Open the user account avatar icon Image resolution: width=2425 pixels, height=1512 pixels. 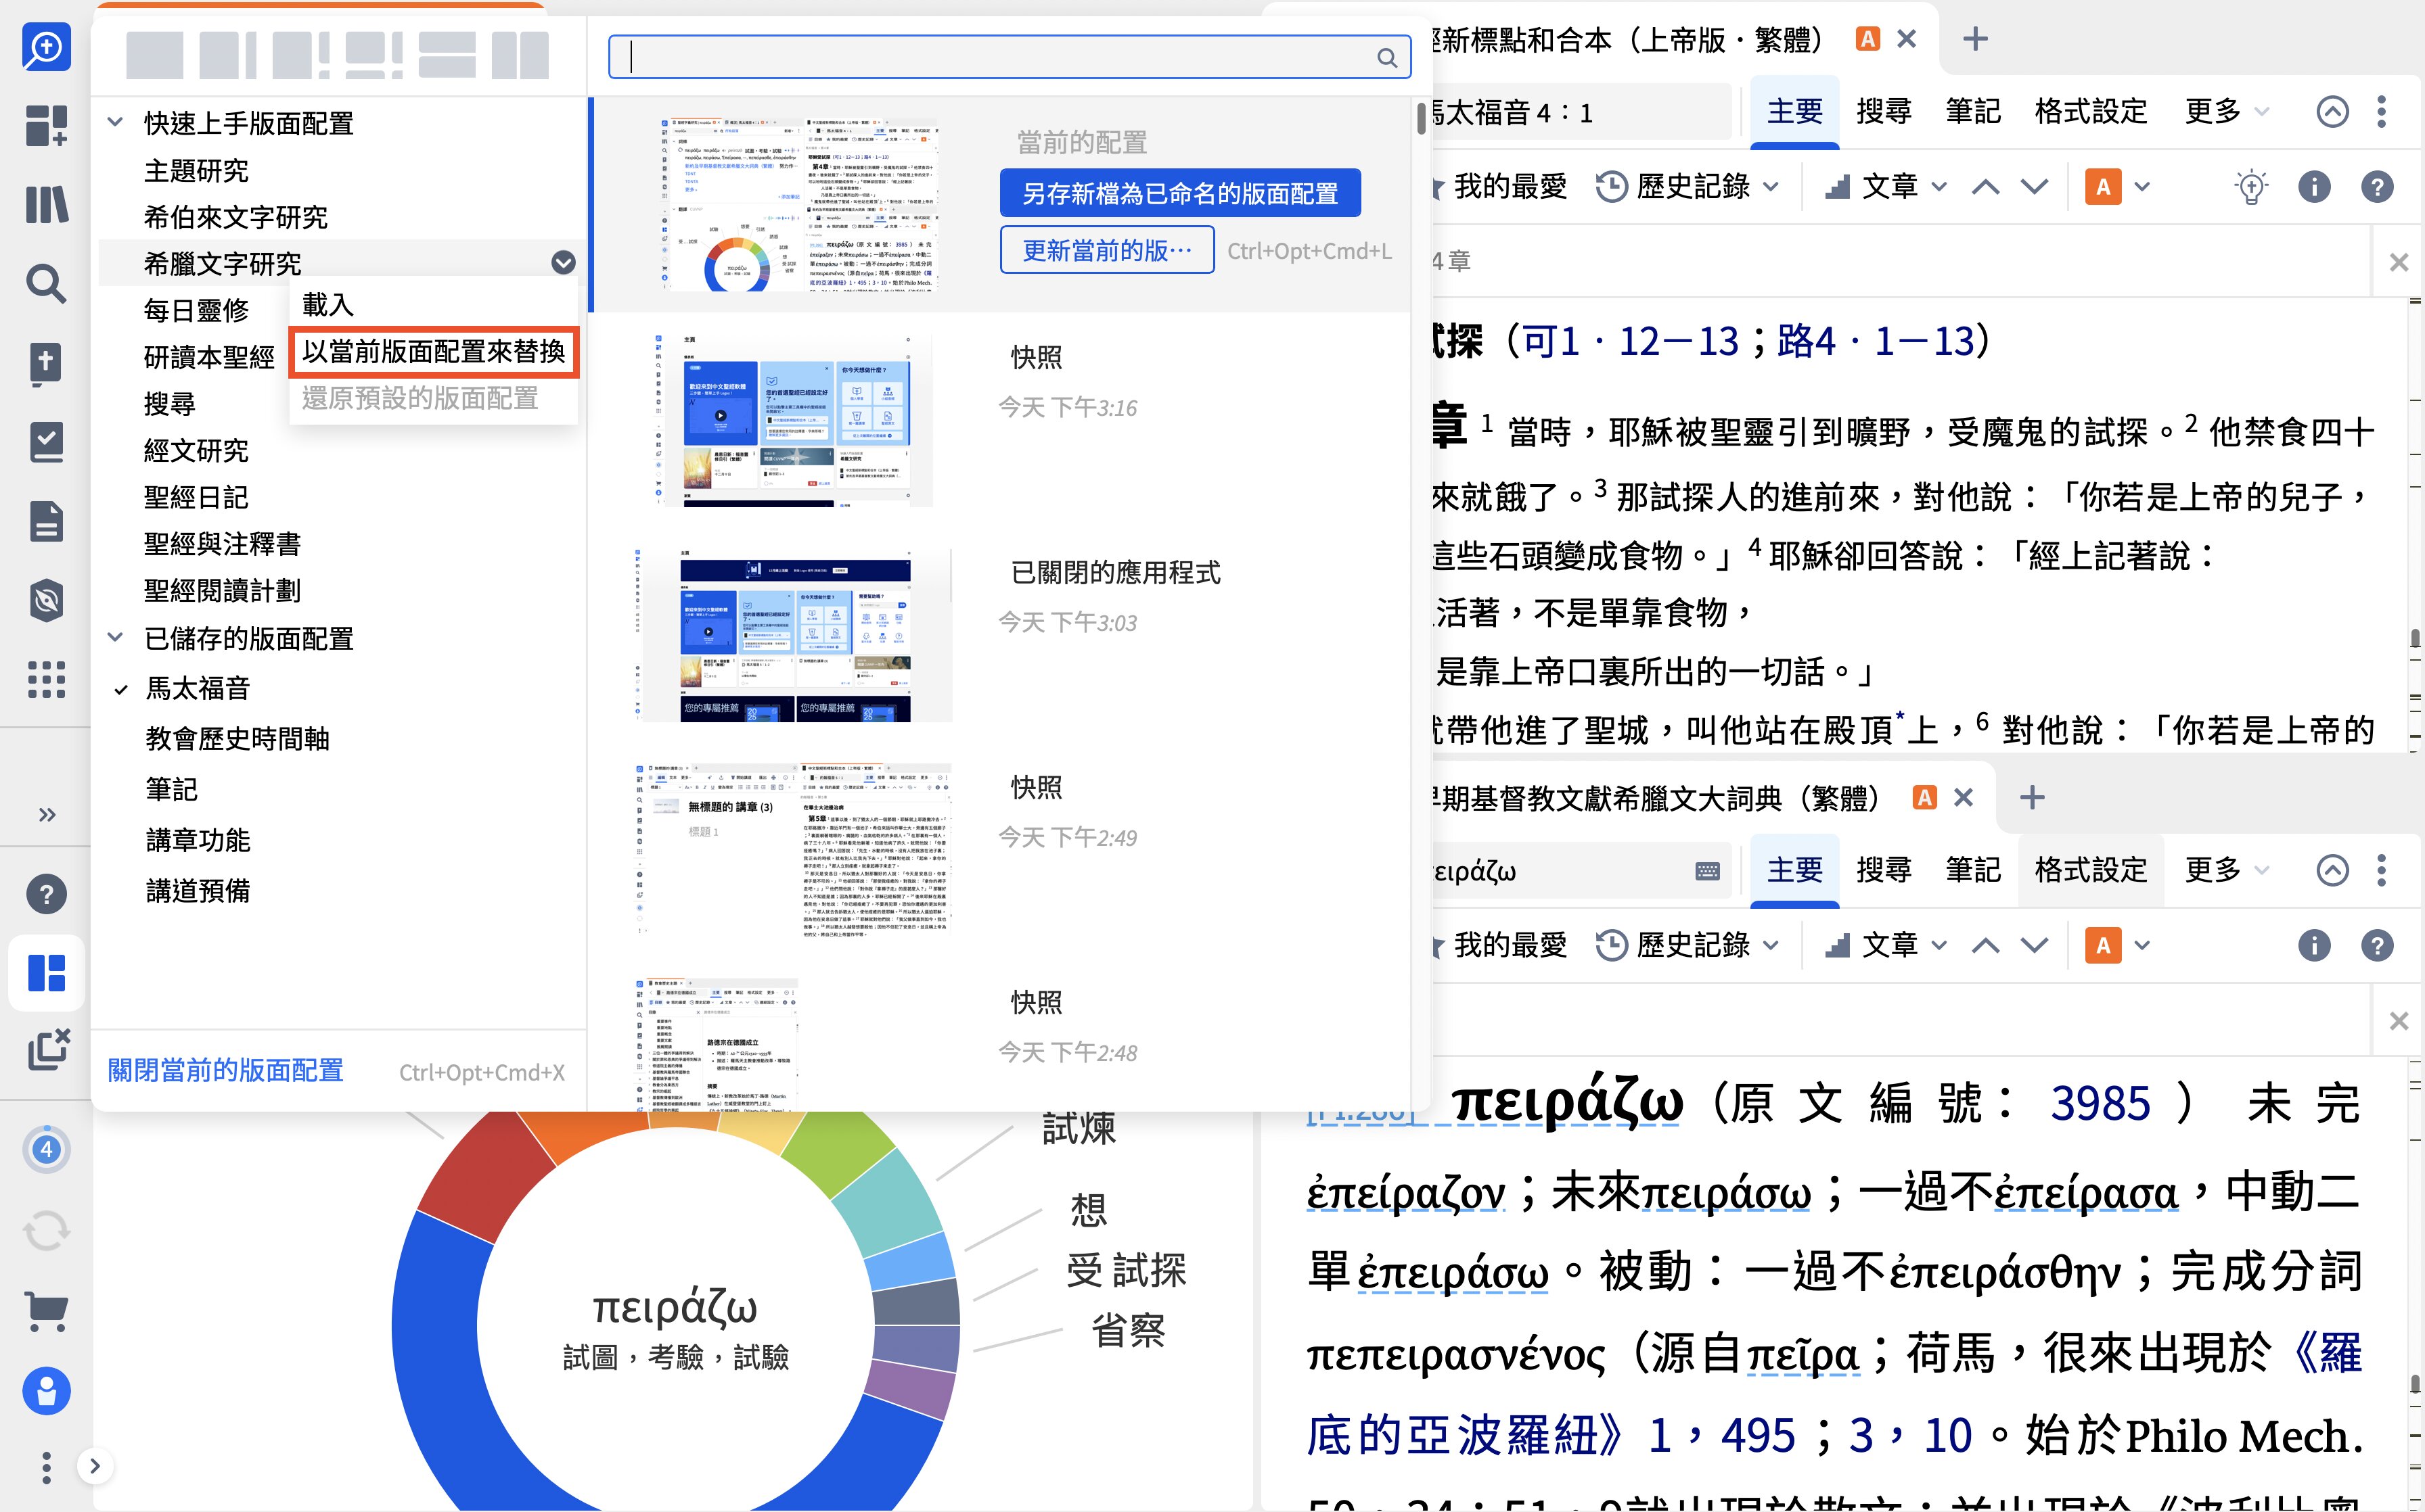coord(46,1391)
